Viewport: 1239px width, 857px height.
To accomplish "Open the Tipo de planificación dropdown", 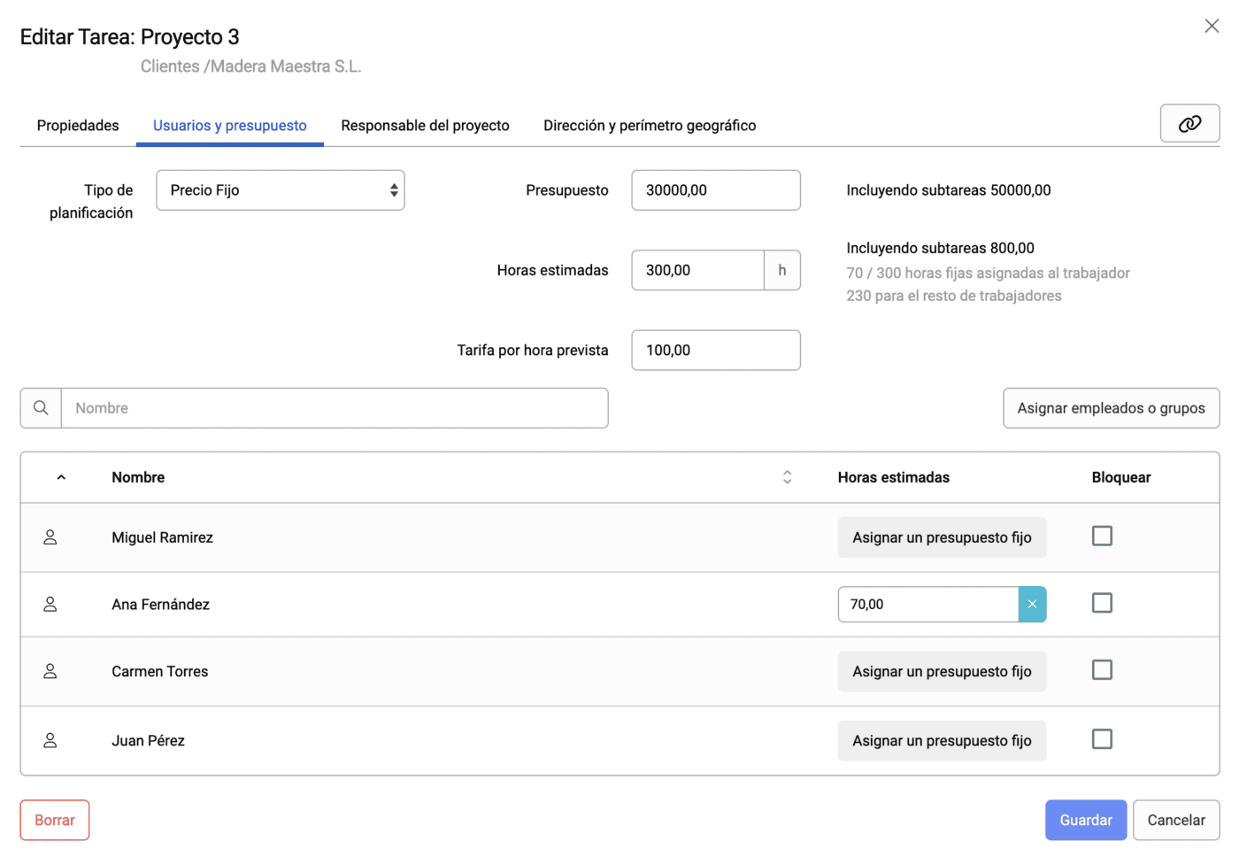I will (280, 190).
